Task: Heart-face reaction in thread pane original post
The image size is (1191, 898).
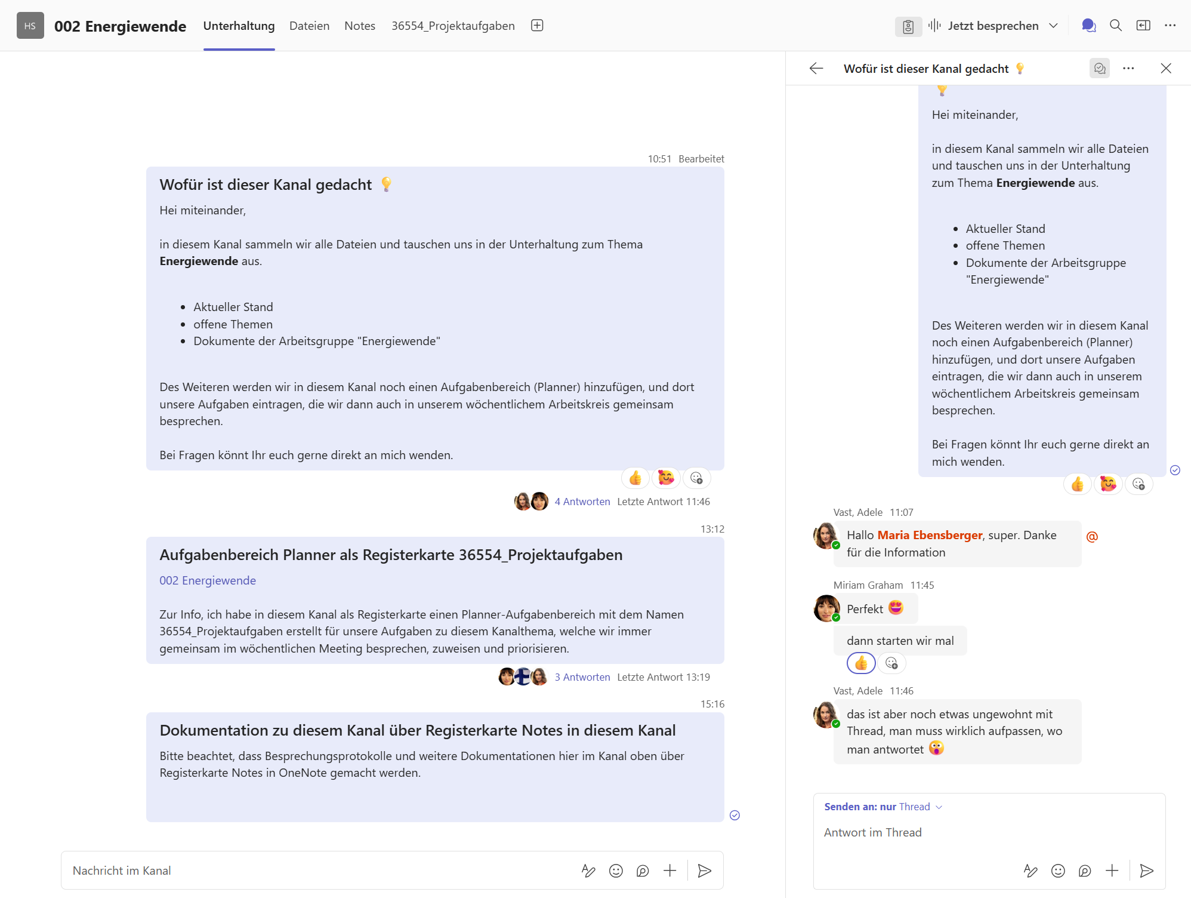Action: point(1108,484)
